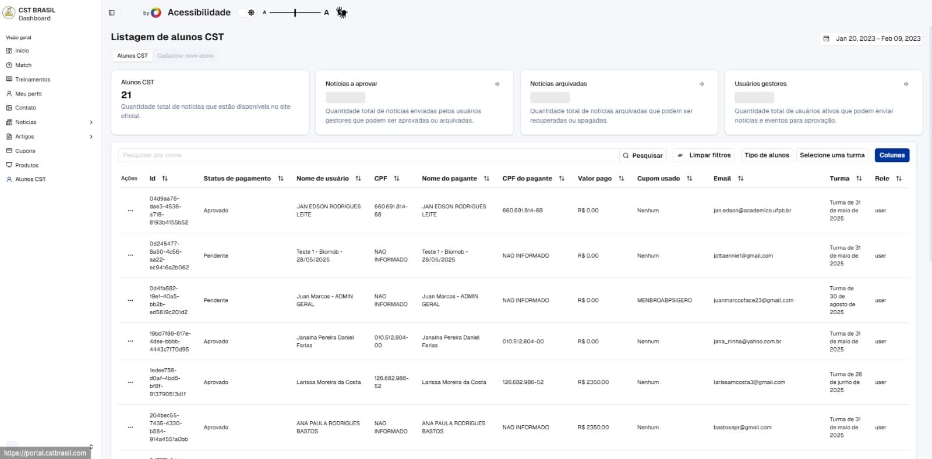Go to Treinamentos in the sidebar

pos(33,80)
